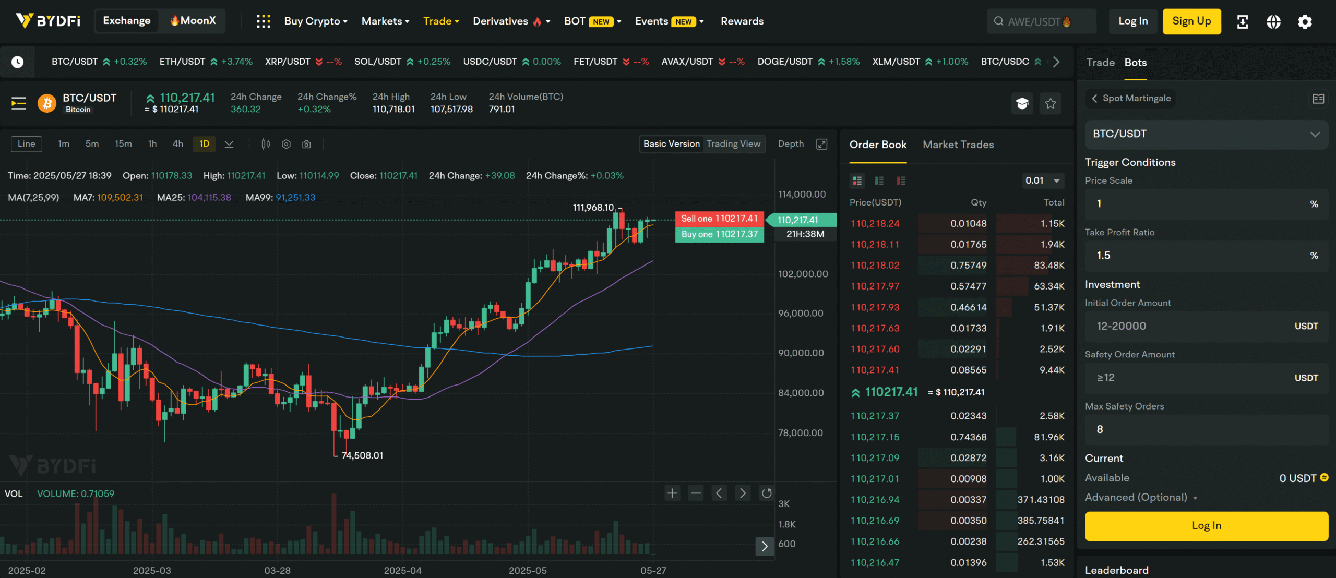Select DOGE/USDT in the ticker
The image size is (1336, 578).
[808, 62]
